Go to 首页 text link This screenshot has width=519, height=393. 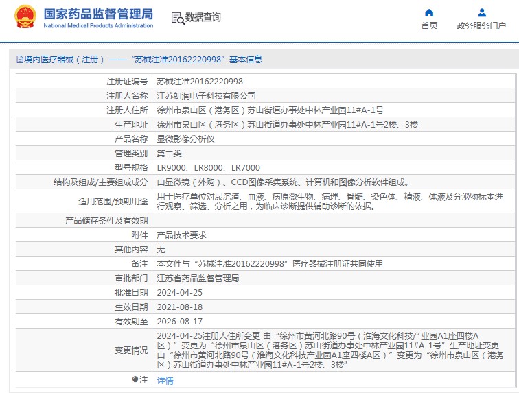click(429, 26)
